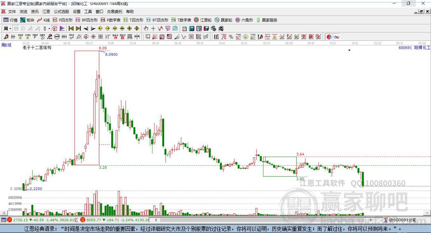The image size is (431, 233).
Task: Click the 深 Shenzhen index status icon
Action: coord(83,220)
